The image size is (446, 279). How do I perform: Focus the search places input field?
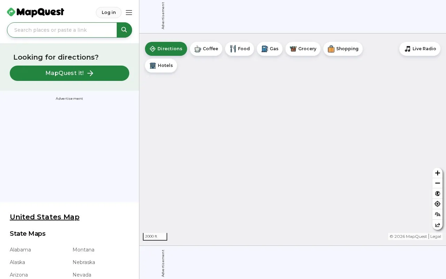[62, 30]
